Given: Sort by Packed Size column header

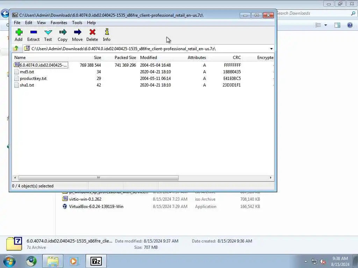Looking at the screenshot, I should pos(120,58).
